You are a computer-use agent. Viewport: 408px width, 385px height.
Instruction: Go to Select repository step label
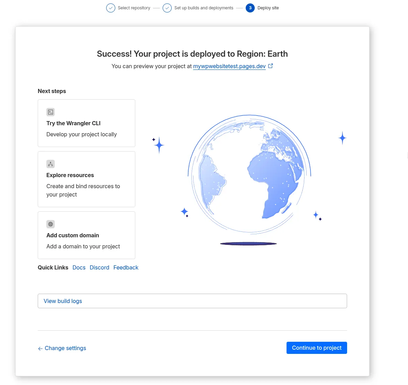pos(134,8)
